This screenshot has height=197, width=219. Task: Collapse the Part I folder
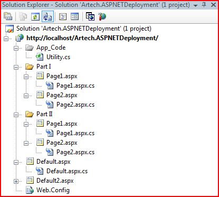point(16,67)
